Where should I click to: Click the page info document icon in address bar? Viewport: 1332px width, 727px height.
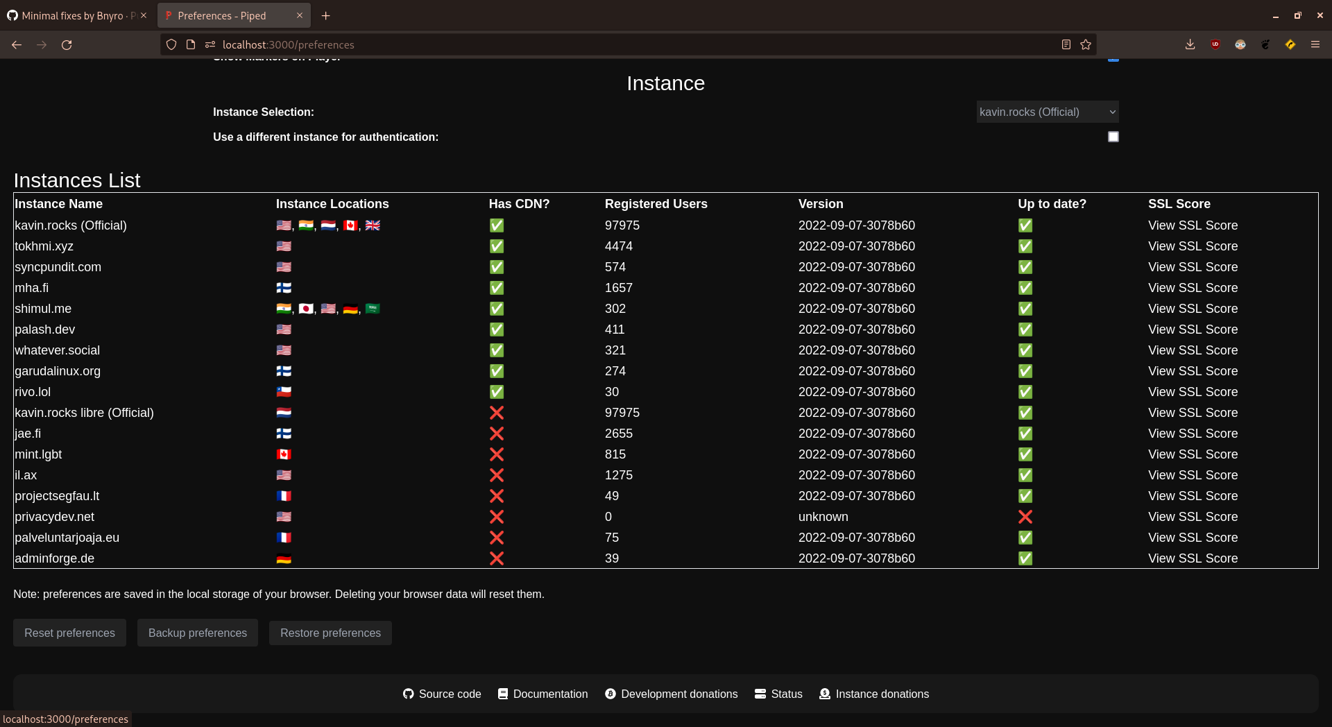pos(191,44)
